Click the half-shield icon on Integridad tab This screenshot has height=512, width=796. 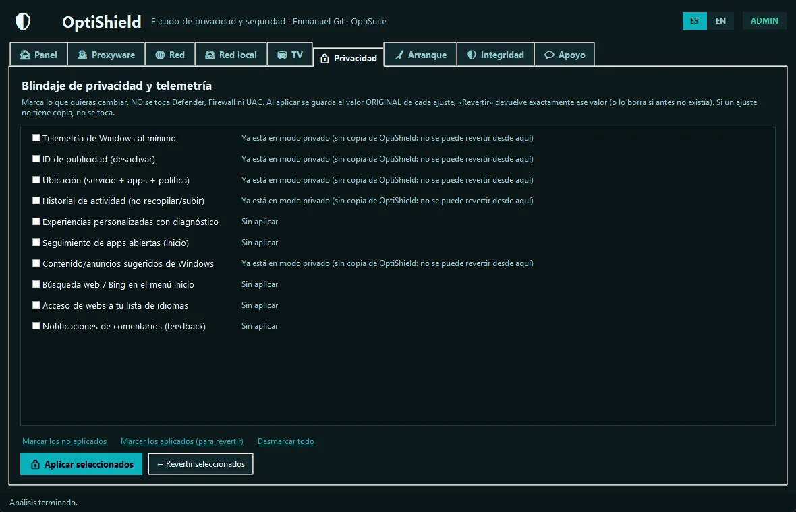472,55
